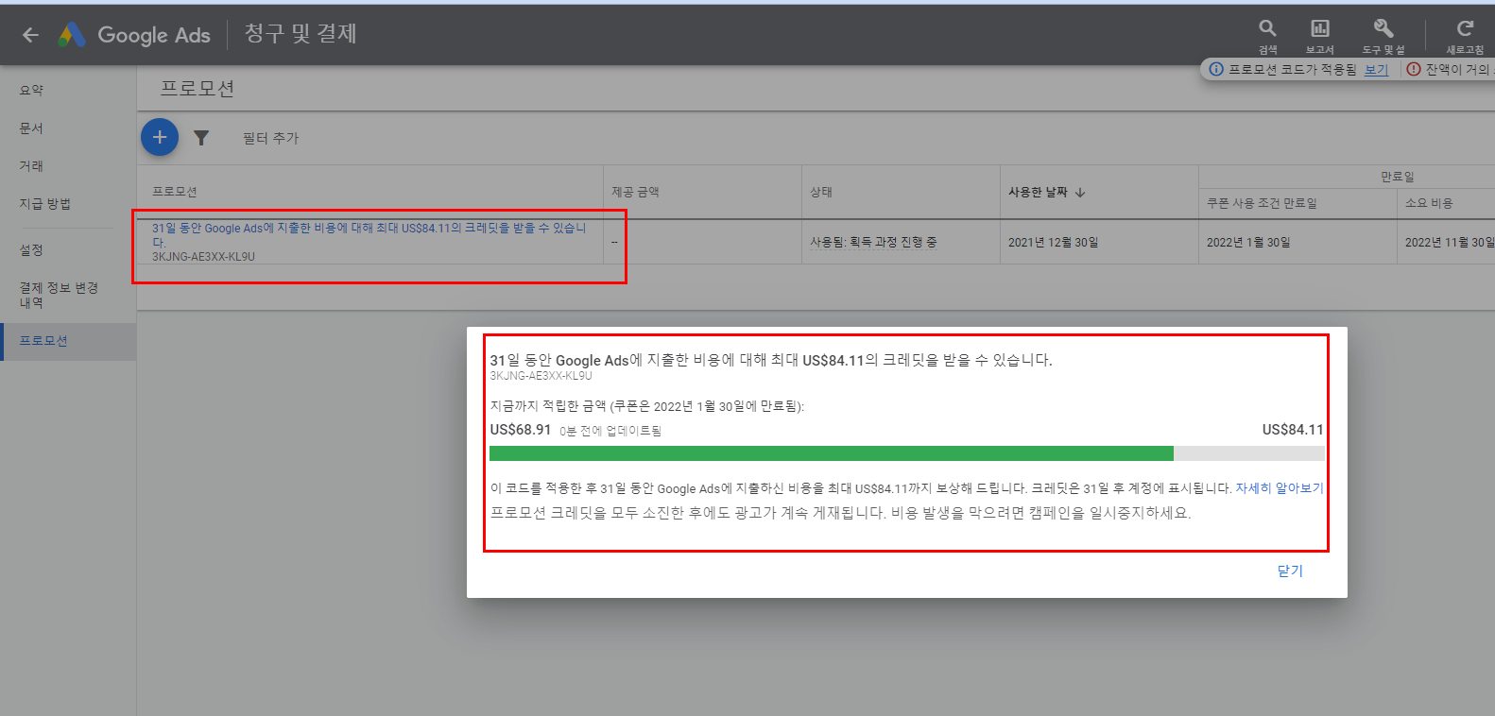Click the blue plus add promotion button
1495x716 pixels.
160,137
